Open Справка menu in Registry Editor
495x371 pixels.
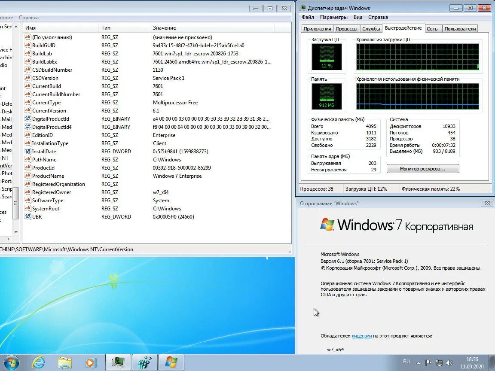click(x=29, y=18)
